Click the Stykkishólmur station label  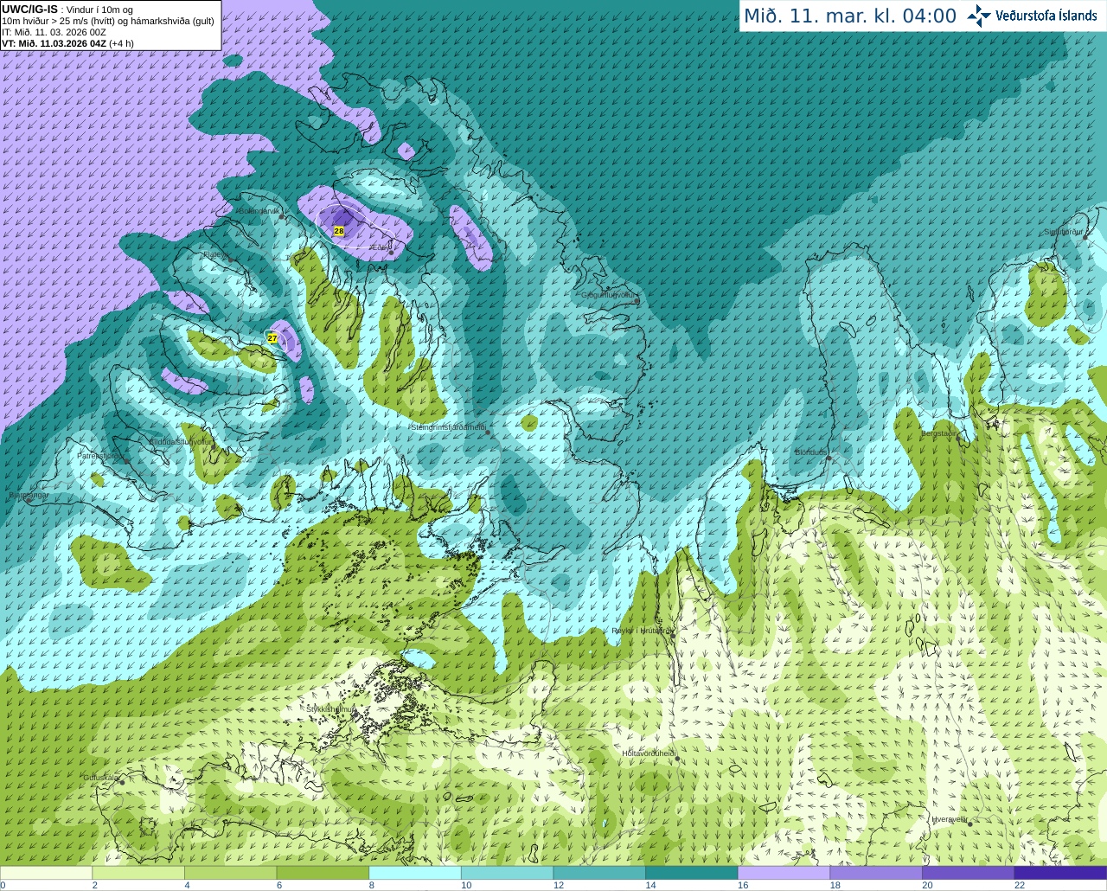[330, 708]
